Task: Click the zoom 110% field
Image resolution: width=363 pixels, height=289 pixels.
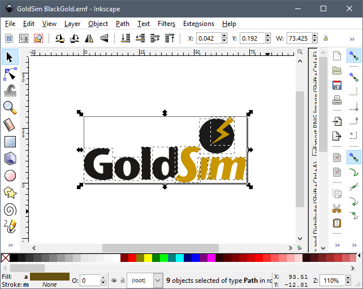Action: [x=332, y=281]
